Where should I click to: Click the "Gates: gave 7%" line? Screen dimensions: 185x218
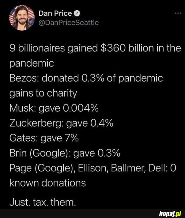tap(44, 139)
